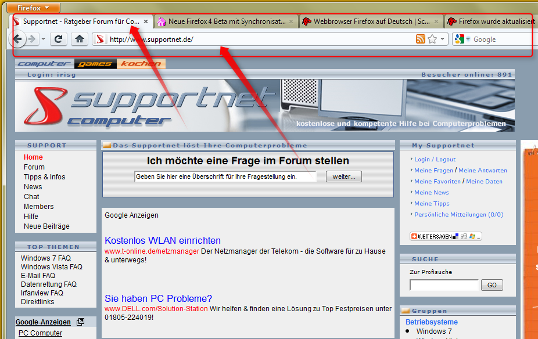Open Forum in Support menu
The width and height of the screenshot is (538, 339).
34,167
